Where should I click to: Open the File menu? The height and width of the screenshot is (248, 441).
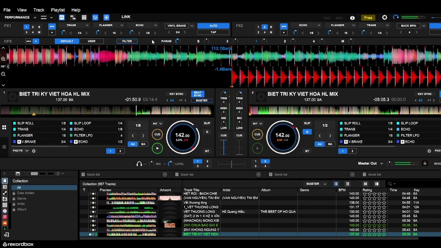7,10
